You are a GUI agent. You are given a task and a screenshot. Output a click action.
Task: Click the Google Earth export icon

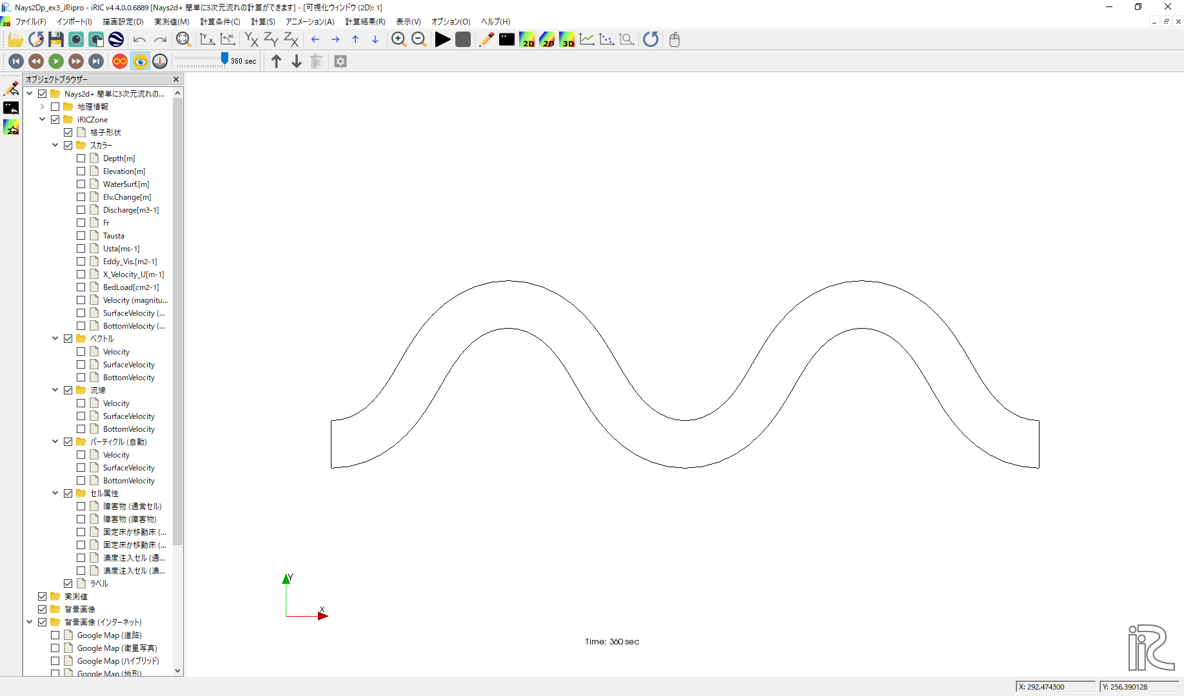(116, 39)
